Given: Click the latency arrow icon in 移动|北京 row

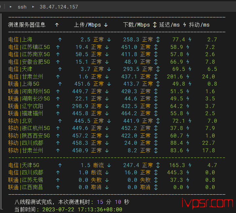Looking at the screenshot, I should point(158,121).
